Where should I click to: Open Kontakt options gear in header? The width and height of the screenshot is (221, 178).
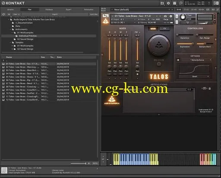(168, 3)
